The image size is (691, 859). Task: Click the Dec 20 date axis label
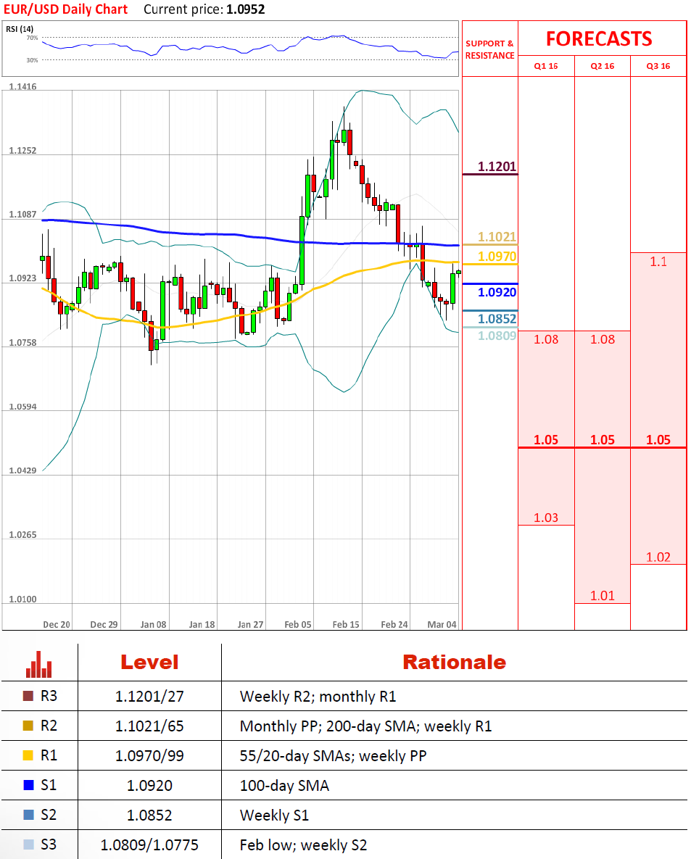pyautogui.click(x=57, y=625)
